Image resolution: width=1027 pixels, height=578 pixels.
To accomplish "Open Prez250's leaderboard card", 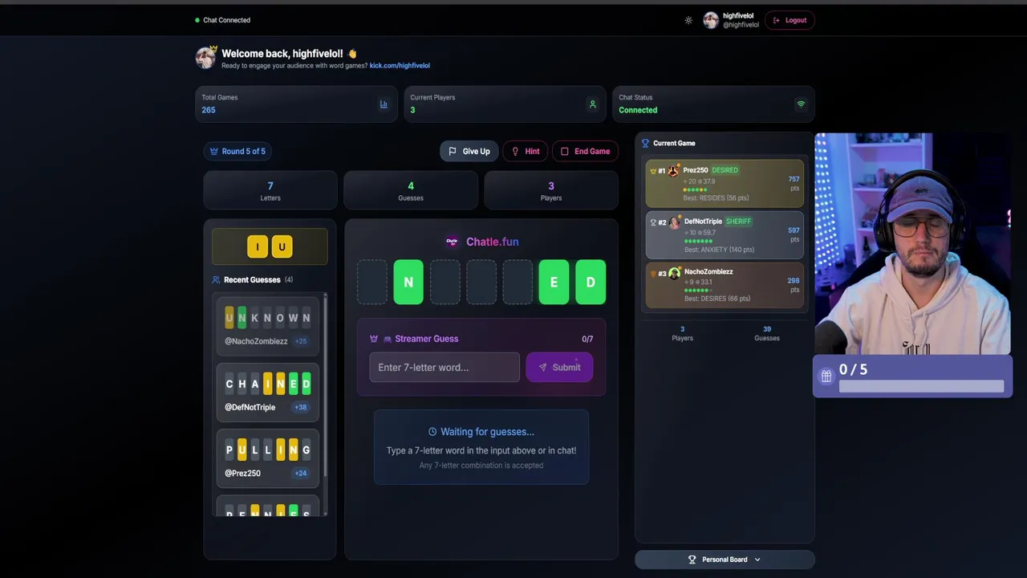I will coord(725,184).
